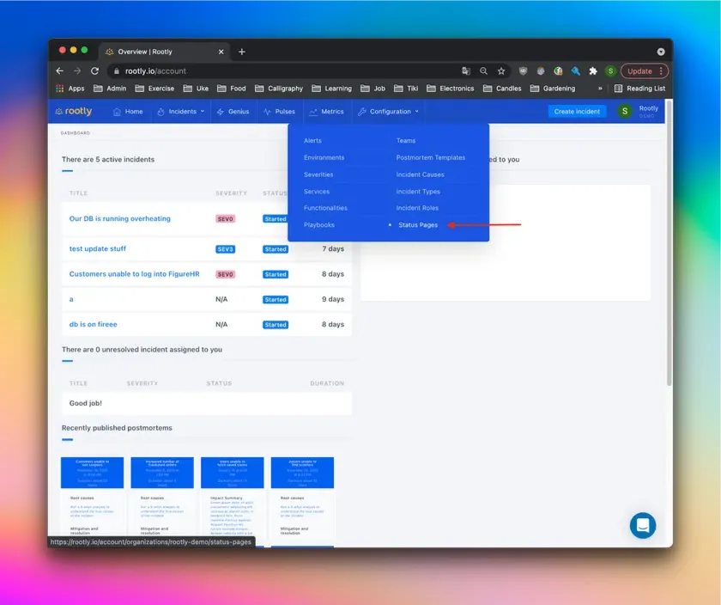Select Incident Causes menu item
Image resolution: width=721 pixels, height=605 pixels.
click(421, 174)
